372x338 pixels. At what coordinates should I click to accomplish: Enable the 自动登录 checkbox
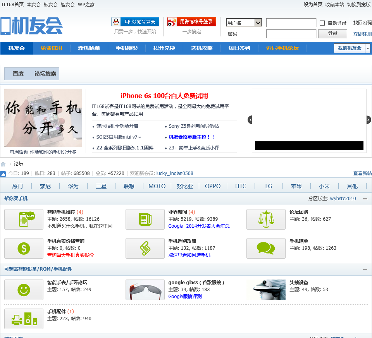point(322,23)
